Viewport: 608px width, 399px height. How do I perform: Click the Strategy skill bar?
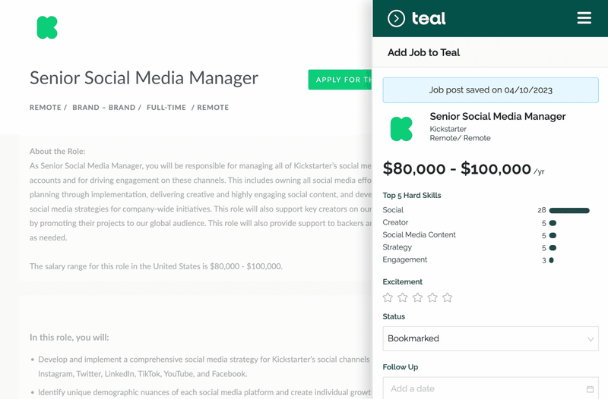553,248
